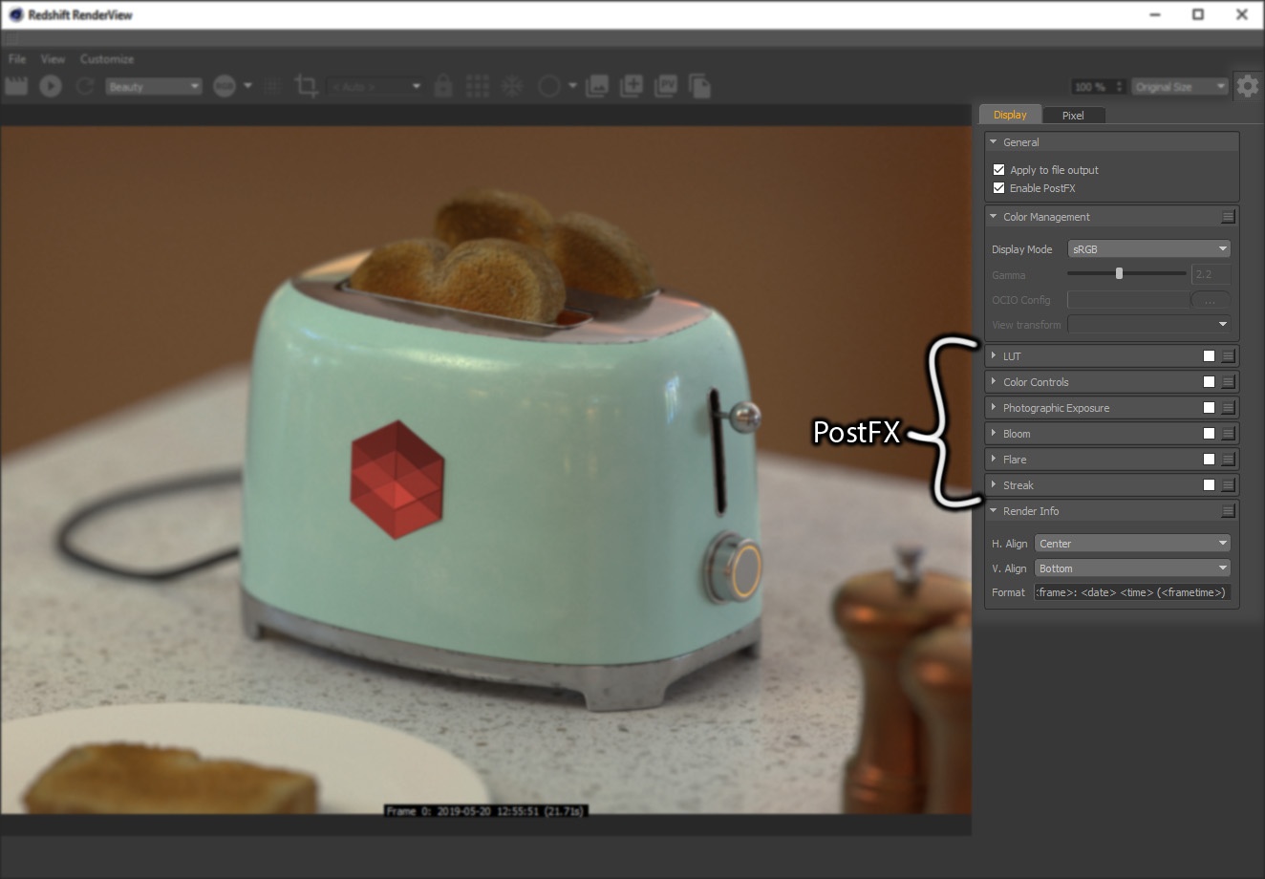Click the three-by-three bucket grid icon
The image size is (1265, 879).
(478, 86)
